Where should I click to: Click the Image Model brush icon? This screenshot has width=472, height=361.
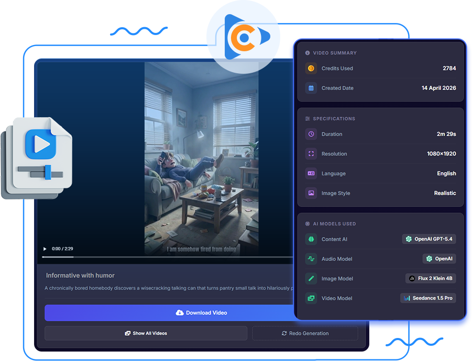pos(311,279)
